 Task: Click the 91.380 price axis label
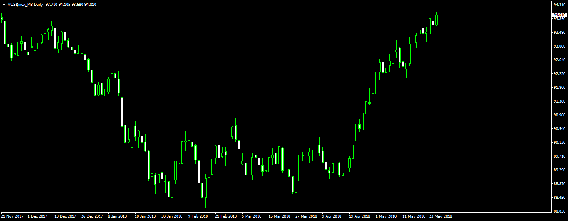point(559,101)
